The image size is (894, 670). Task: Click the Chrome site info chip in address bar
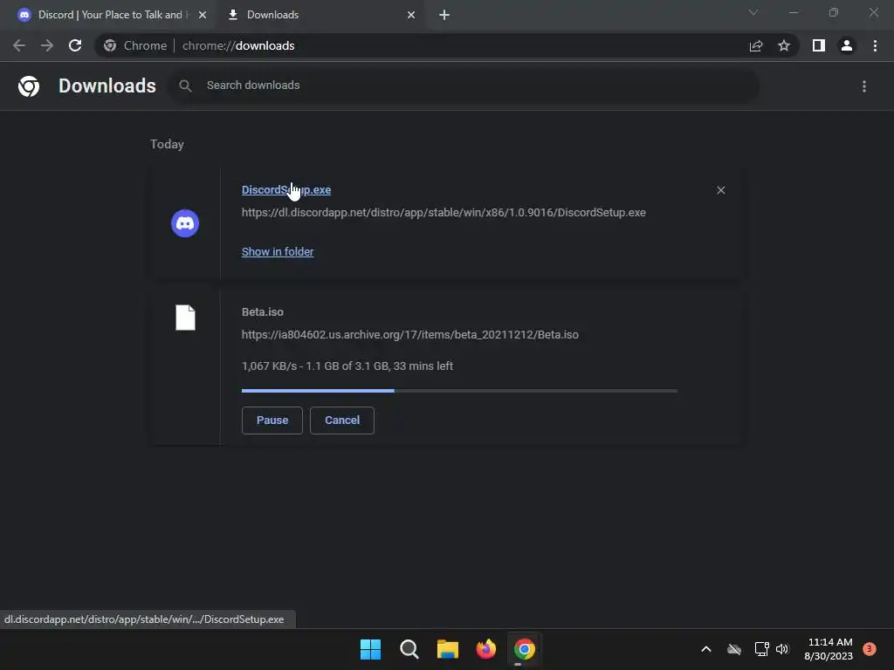tap(136, 45)
